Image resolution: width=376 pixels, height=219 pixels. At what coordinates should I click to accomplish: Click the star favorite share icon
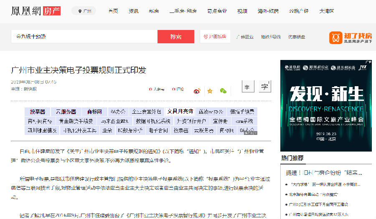coord(210,91)
